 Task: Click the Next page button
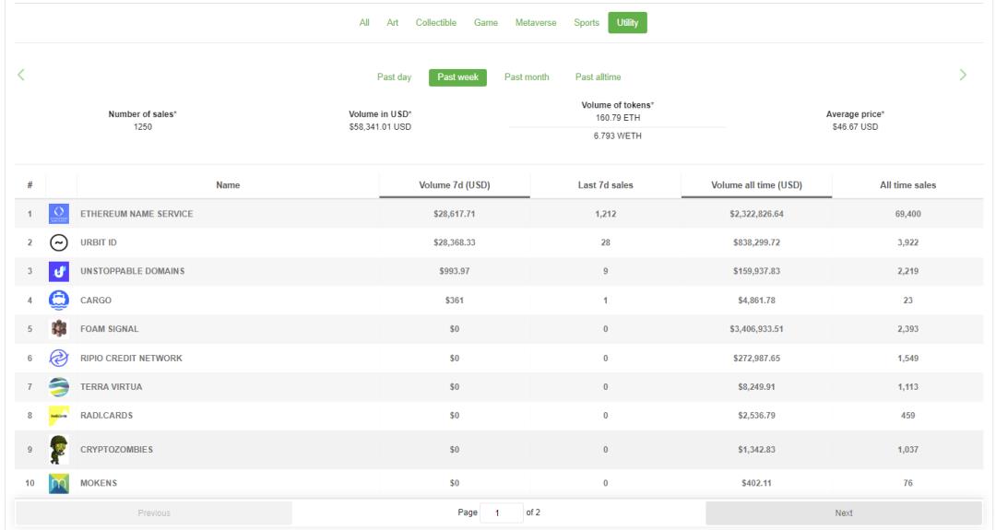coord(843,513)
